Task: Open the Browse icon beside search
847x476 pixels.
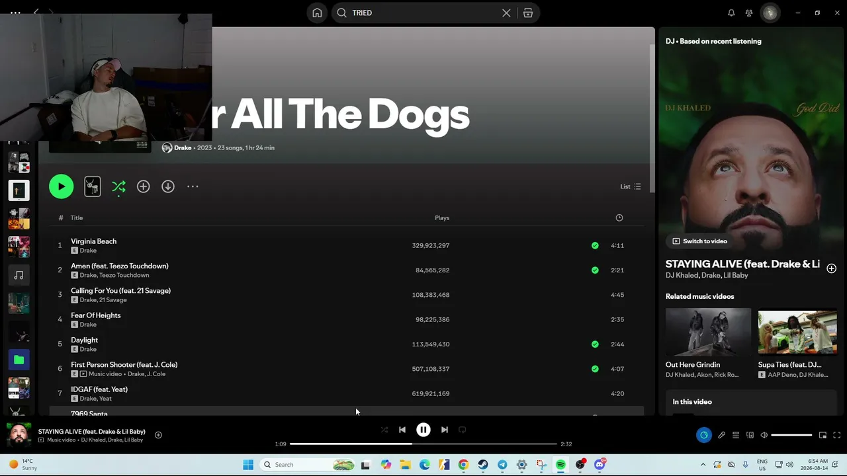Action: tap(528, 13)
